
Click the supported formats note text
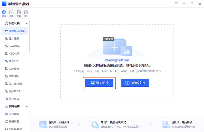pos(117,71)
